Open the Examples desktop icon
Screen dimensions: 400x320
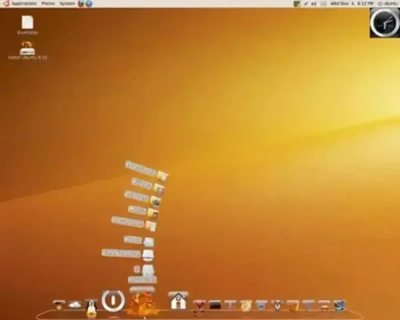click(x=27, y=25)
